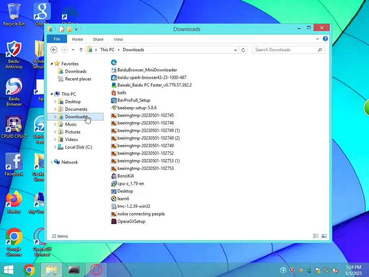Viewport: 369px width, 277px height.
Task: Select beebeep-setup-5.8.6 installer icon
Action: 114,108
